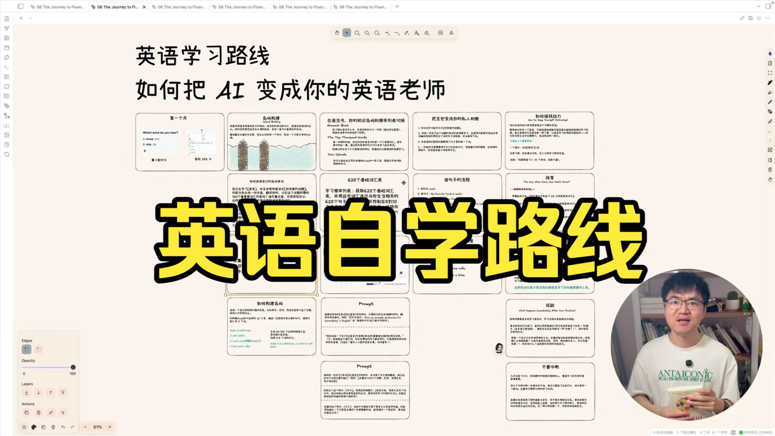
Task: Close the active '06 The Journey to Fl...' tab
Action: [x=144, y=7]
